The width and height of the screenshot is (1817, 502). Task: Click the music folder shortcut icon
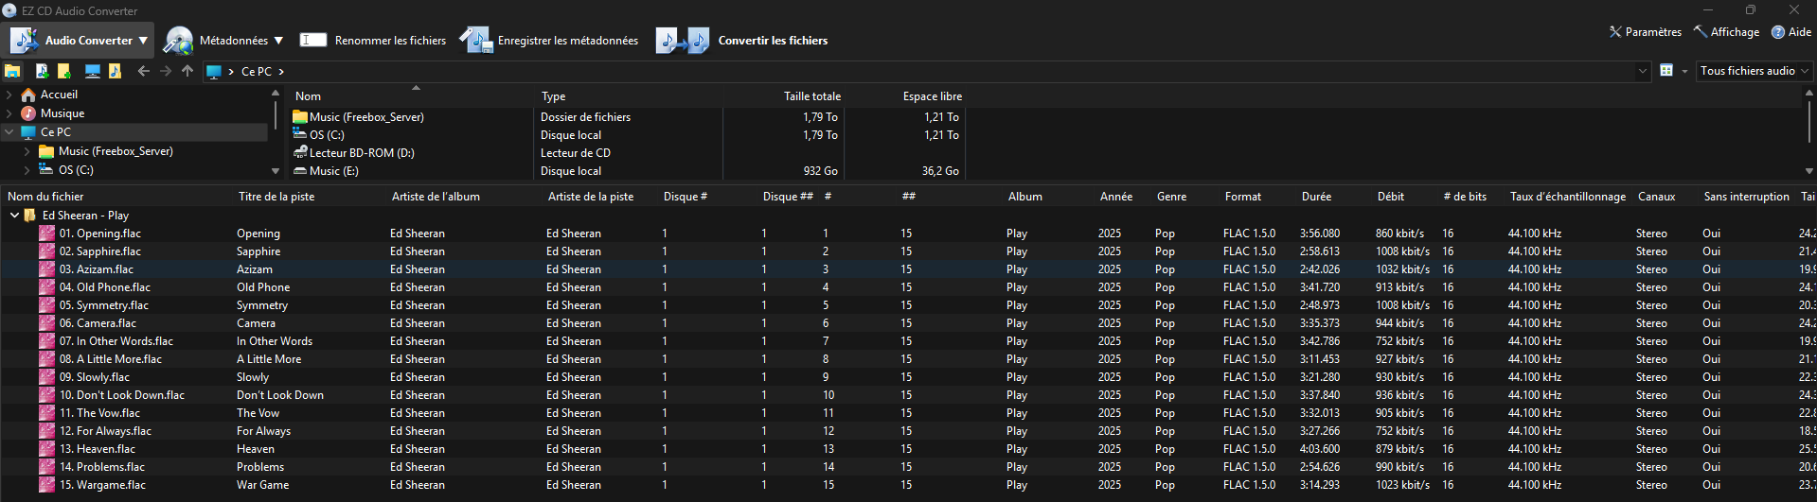[115, 71]
